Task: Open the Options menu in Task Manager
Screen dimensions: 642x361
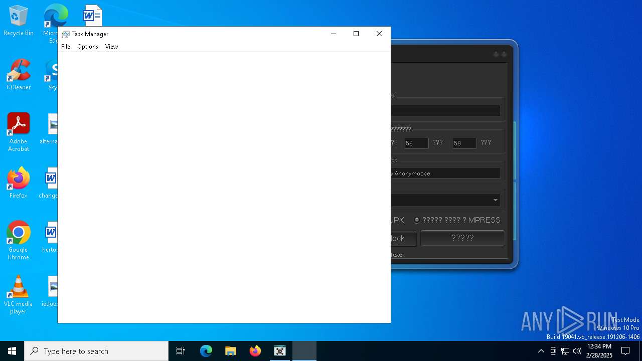Action: coord(88,47)
